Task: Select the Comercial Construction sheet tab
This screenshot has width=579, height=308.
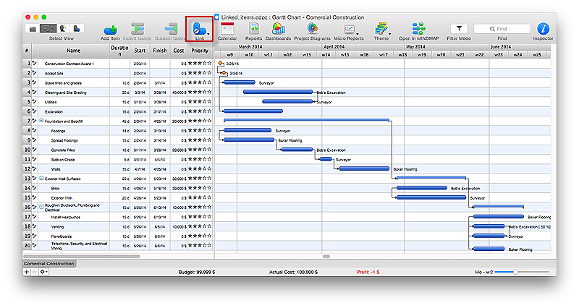Action: click(49, 264)
